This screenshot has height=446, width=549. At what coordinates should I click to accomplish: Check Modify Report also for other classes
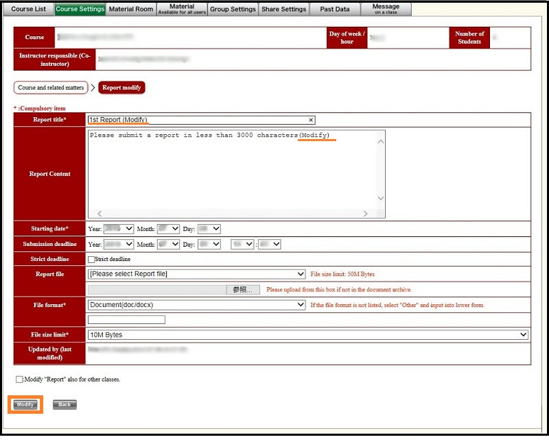point(19,379)
